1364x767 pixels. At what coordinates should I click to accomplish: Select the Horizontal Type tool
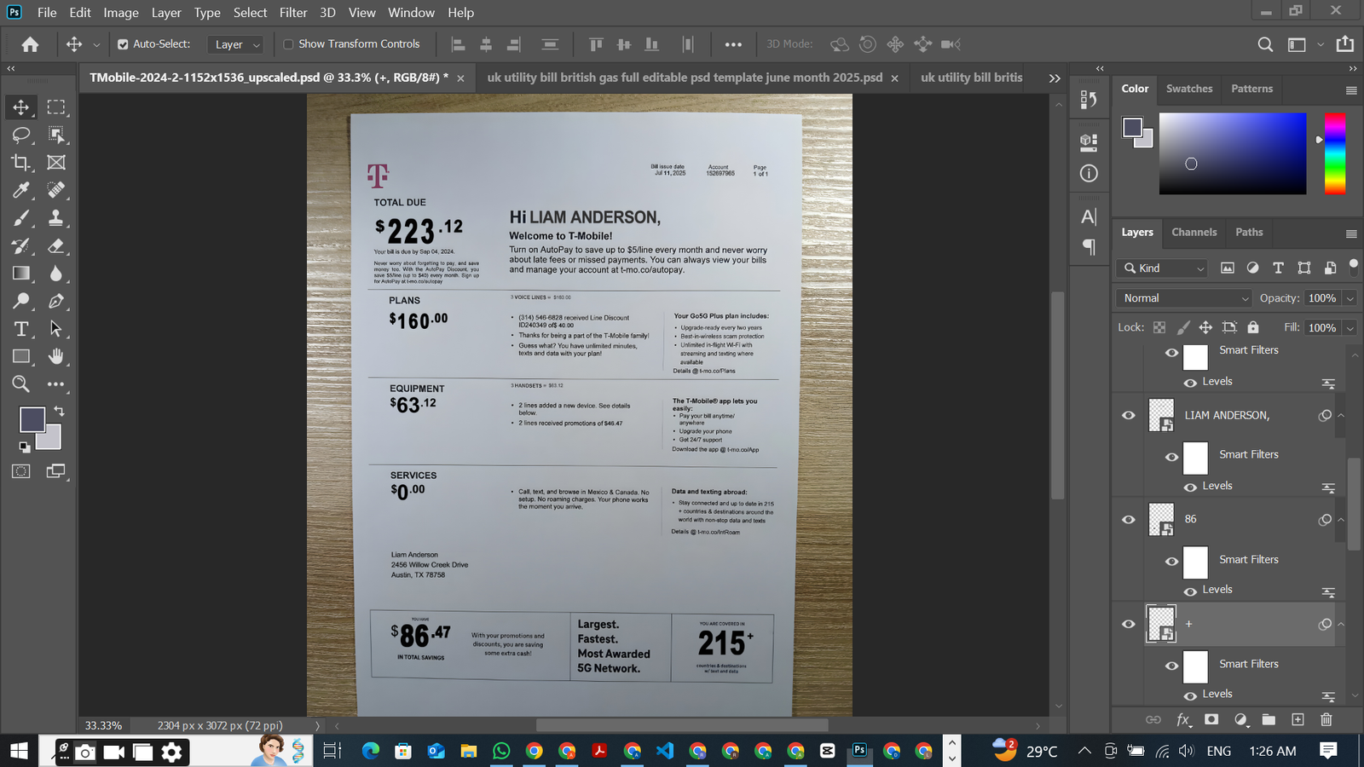(20, 329)
